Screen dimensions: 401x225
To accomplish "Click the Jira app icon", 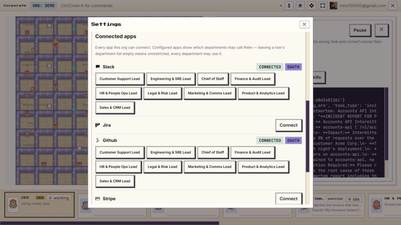I will click(98, 125).
